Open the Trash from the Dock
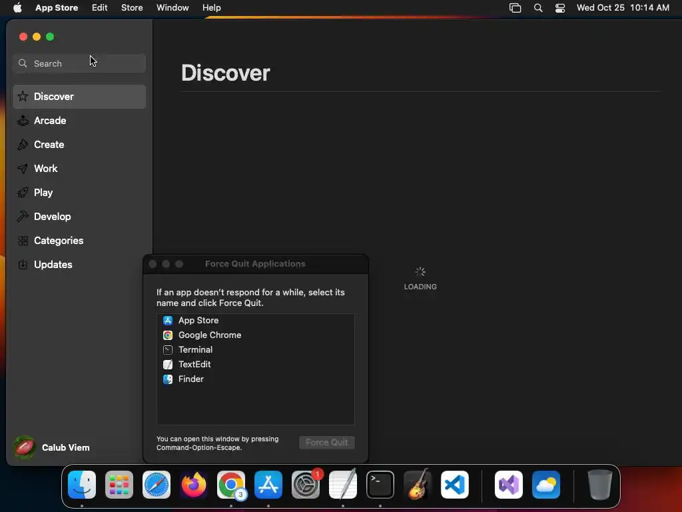The width and height of the screenshot is (682, 512). (x=600, y=485)
